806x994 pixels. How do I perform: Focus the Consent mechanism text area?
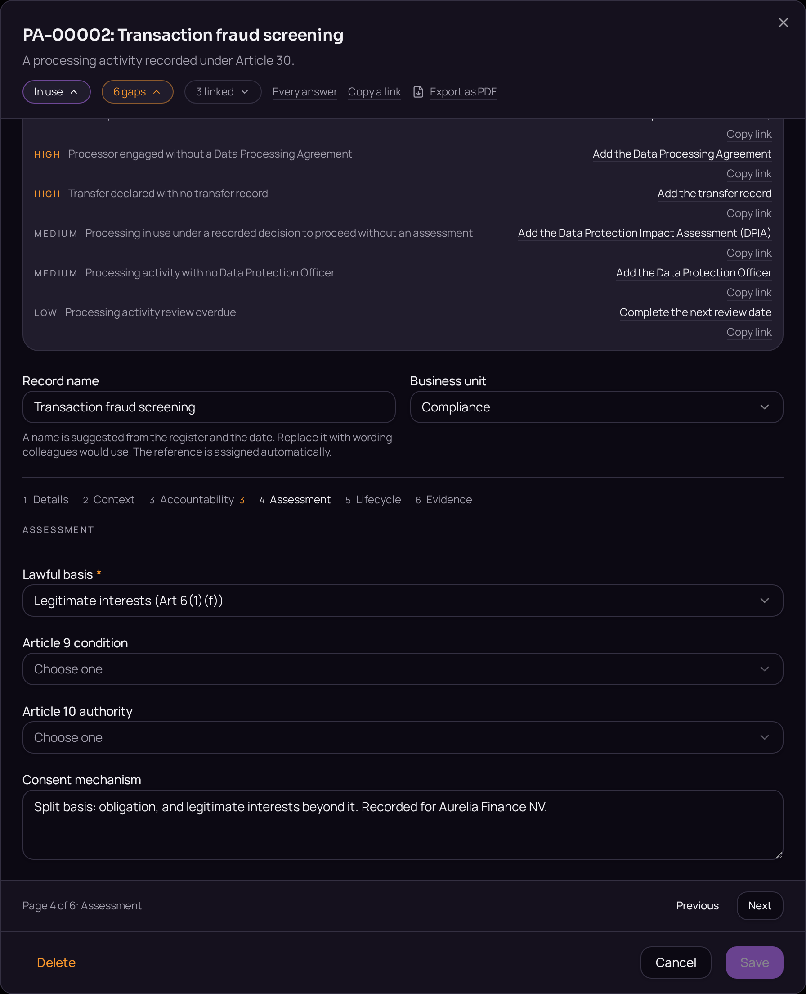tap(403, 825)
